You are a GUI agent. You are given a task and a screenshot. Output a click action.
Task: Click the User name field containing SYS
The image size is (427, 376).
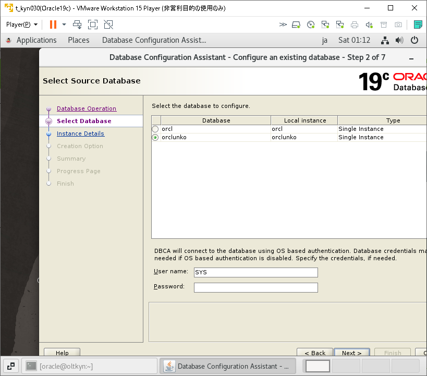255,272
